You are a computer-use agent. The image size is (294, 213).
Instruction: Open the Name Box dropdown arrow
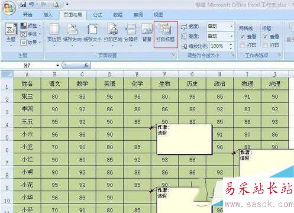(x=57, y=65)
